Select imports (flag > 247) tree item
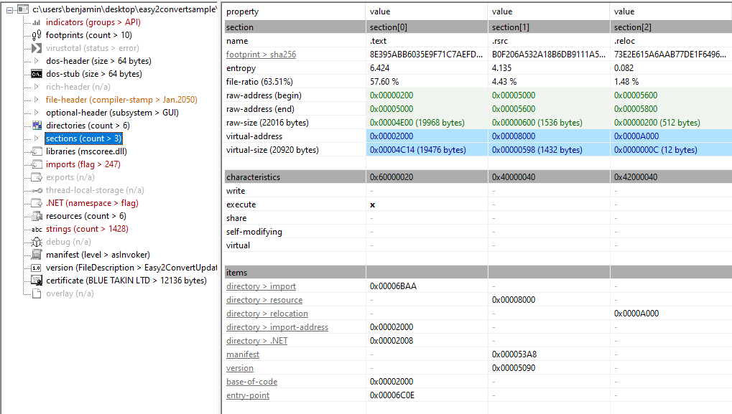This screenshot has width=732, height=414. tap(83, 164)
